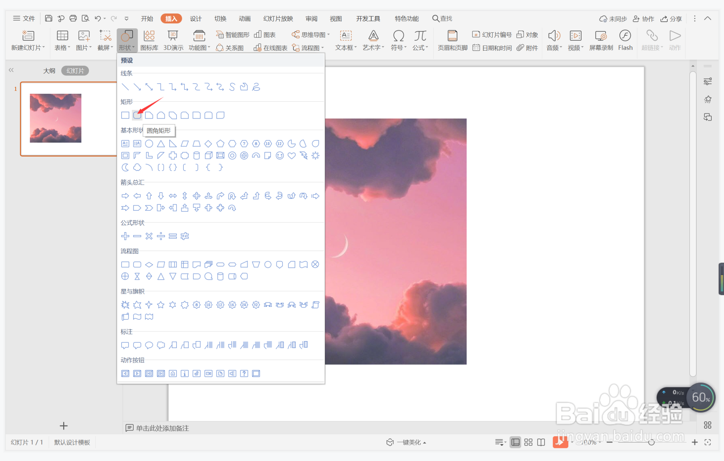Choose the multiplication formula shape

(x=149, y=236)
